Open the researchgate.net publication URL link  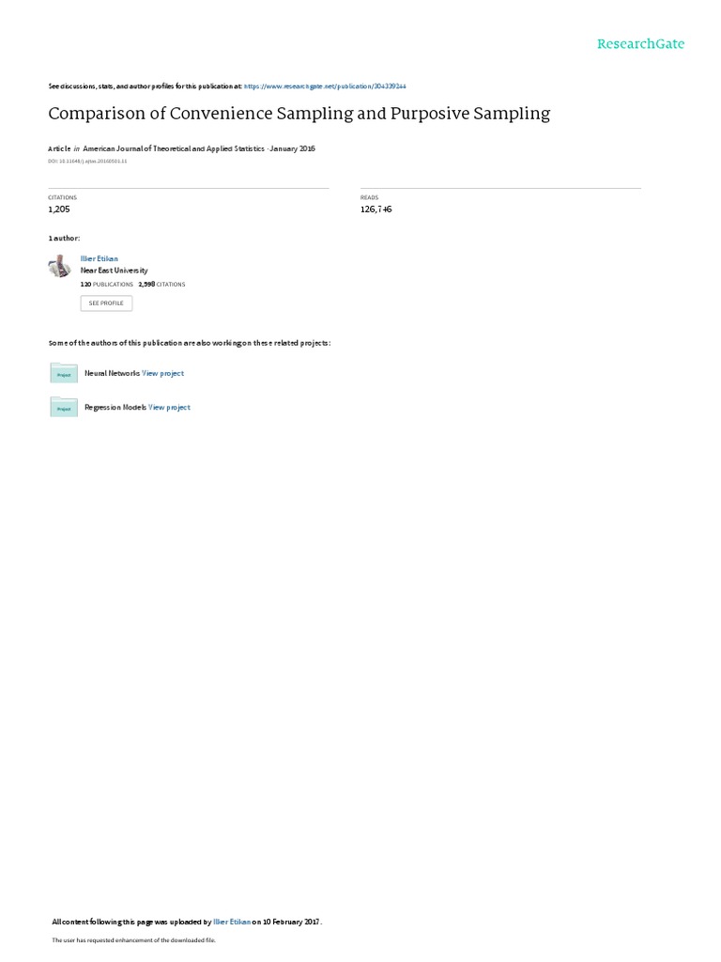point(325,86)
